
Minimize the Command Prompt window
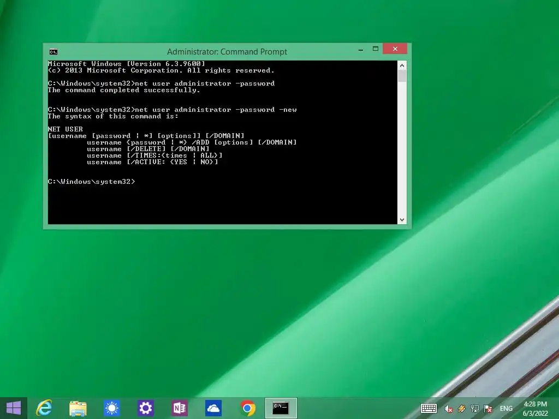(x=361, y=49)
